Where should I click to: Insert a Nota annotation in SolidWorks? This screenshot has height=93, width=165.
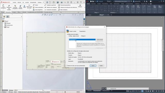[24, 6]
